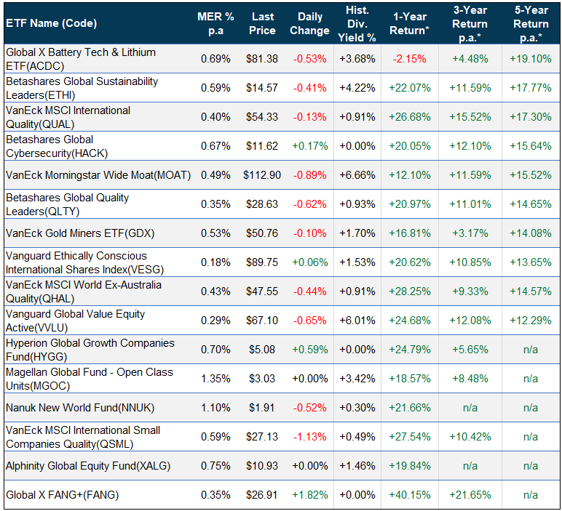
Task: Click ACDC 5-year return +19.10%
Action: pyautogui.click(x=531, y=59)
